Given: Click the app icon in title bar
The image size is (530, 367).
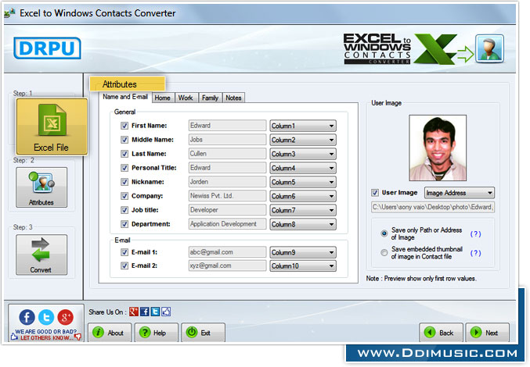Looking at the screenshot, I should coord(9,13).
